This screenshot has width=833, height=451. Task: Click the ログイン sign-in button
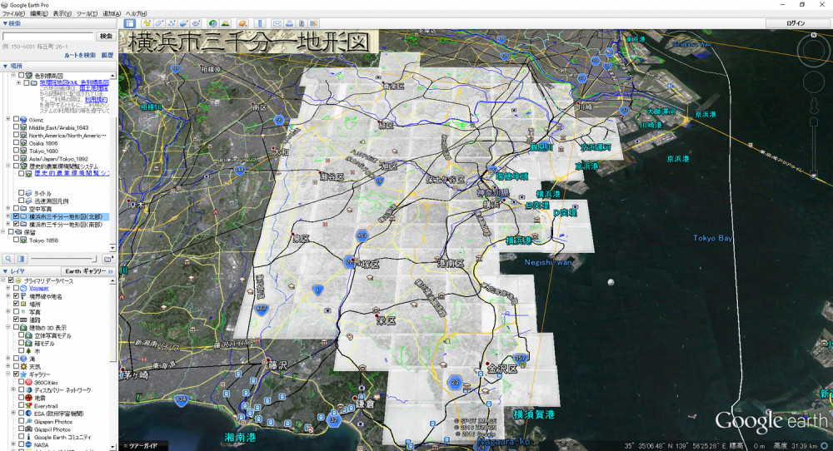(796, 23)
